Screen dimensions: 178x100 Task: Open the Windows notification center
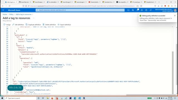(175, 98)
